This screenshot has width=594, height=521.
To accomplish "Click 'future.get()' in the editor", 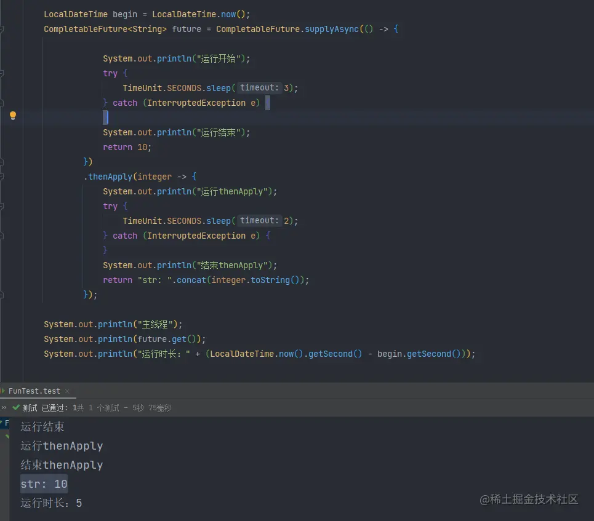I will (x=166, y=340).
